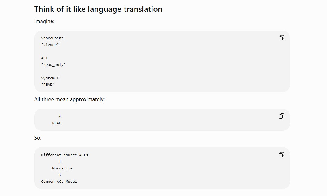Copy the SharePoint viewer code block
The height and width of the screenshot is (196, 327).
[x=281, y=38]
